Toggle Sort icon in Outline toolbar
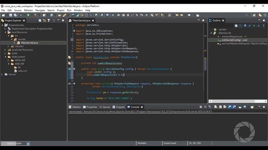 point(241,26)
